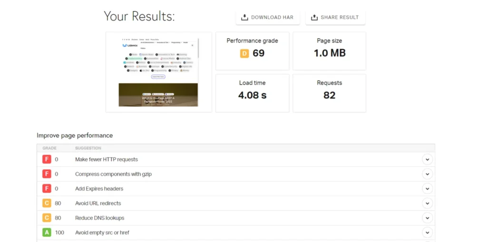The image size is (487, 242).
Task: Click the F grade badge for HTTP requests
Action: pyautogui.click(x=47, y=159)
